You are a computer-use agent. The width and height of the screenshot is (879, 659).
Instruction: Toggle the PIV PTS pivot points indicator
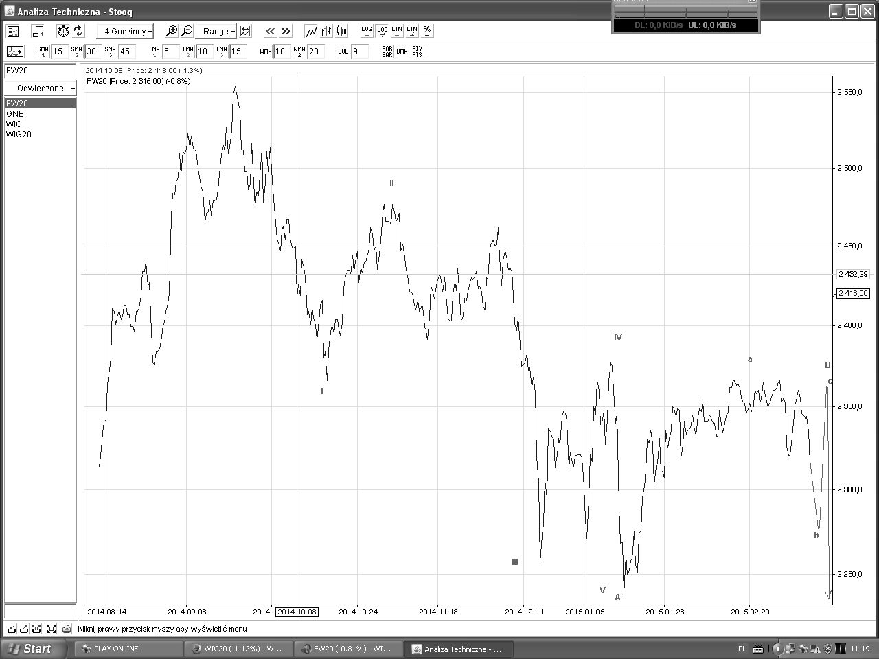418,51
